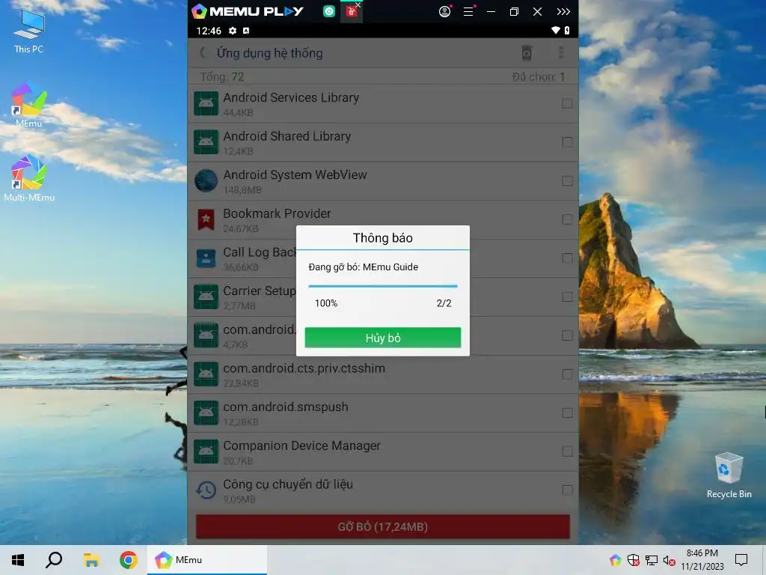766x575 pixels.
Task: Switch to the green app tab in MEmu
Action: click(329, 11)
